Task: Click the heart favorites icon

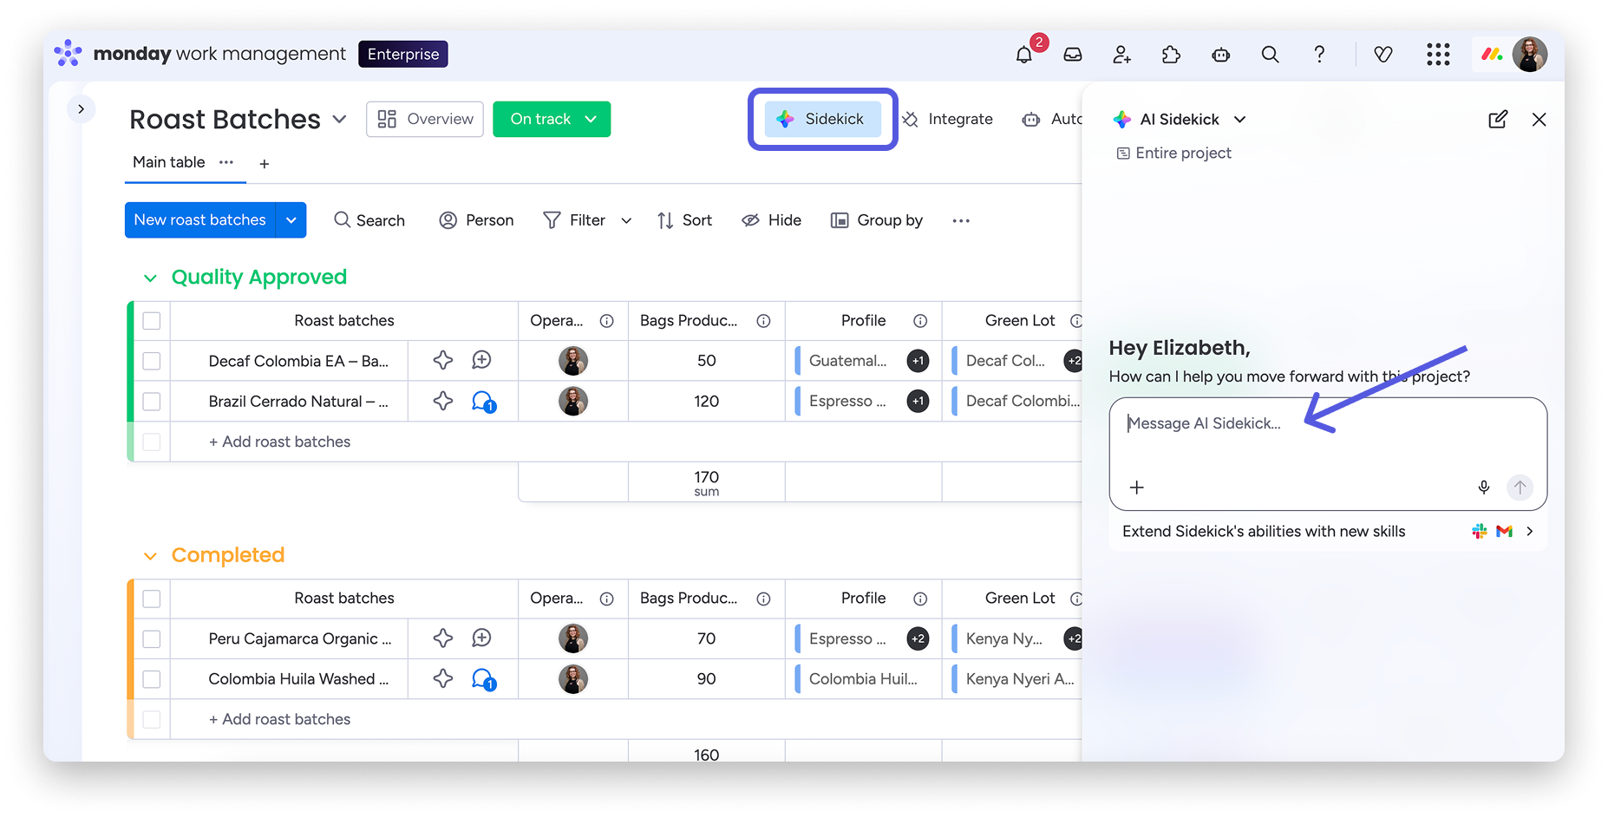Action: point(1383,55)
